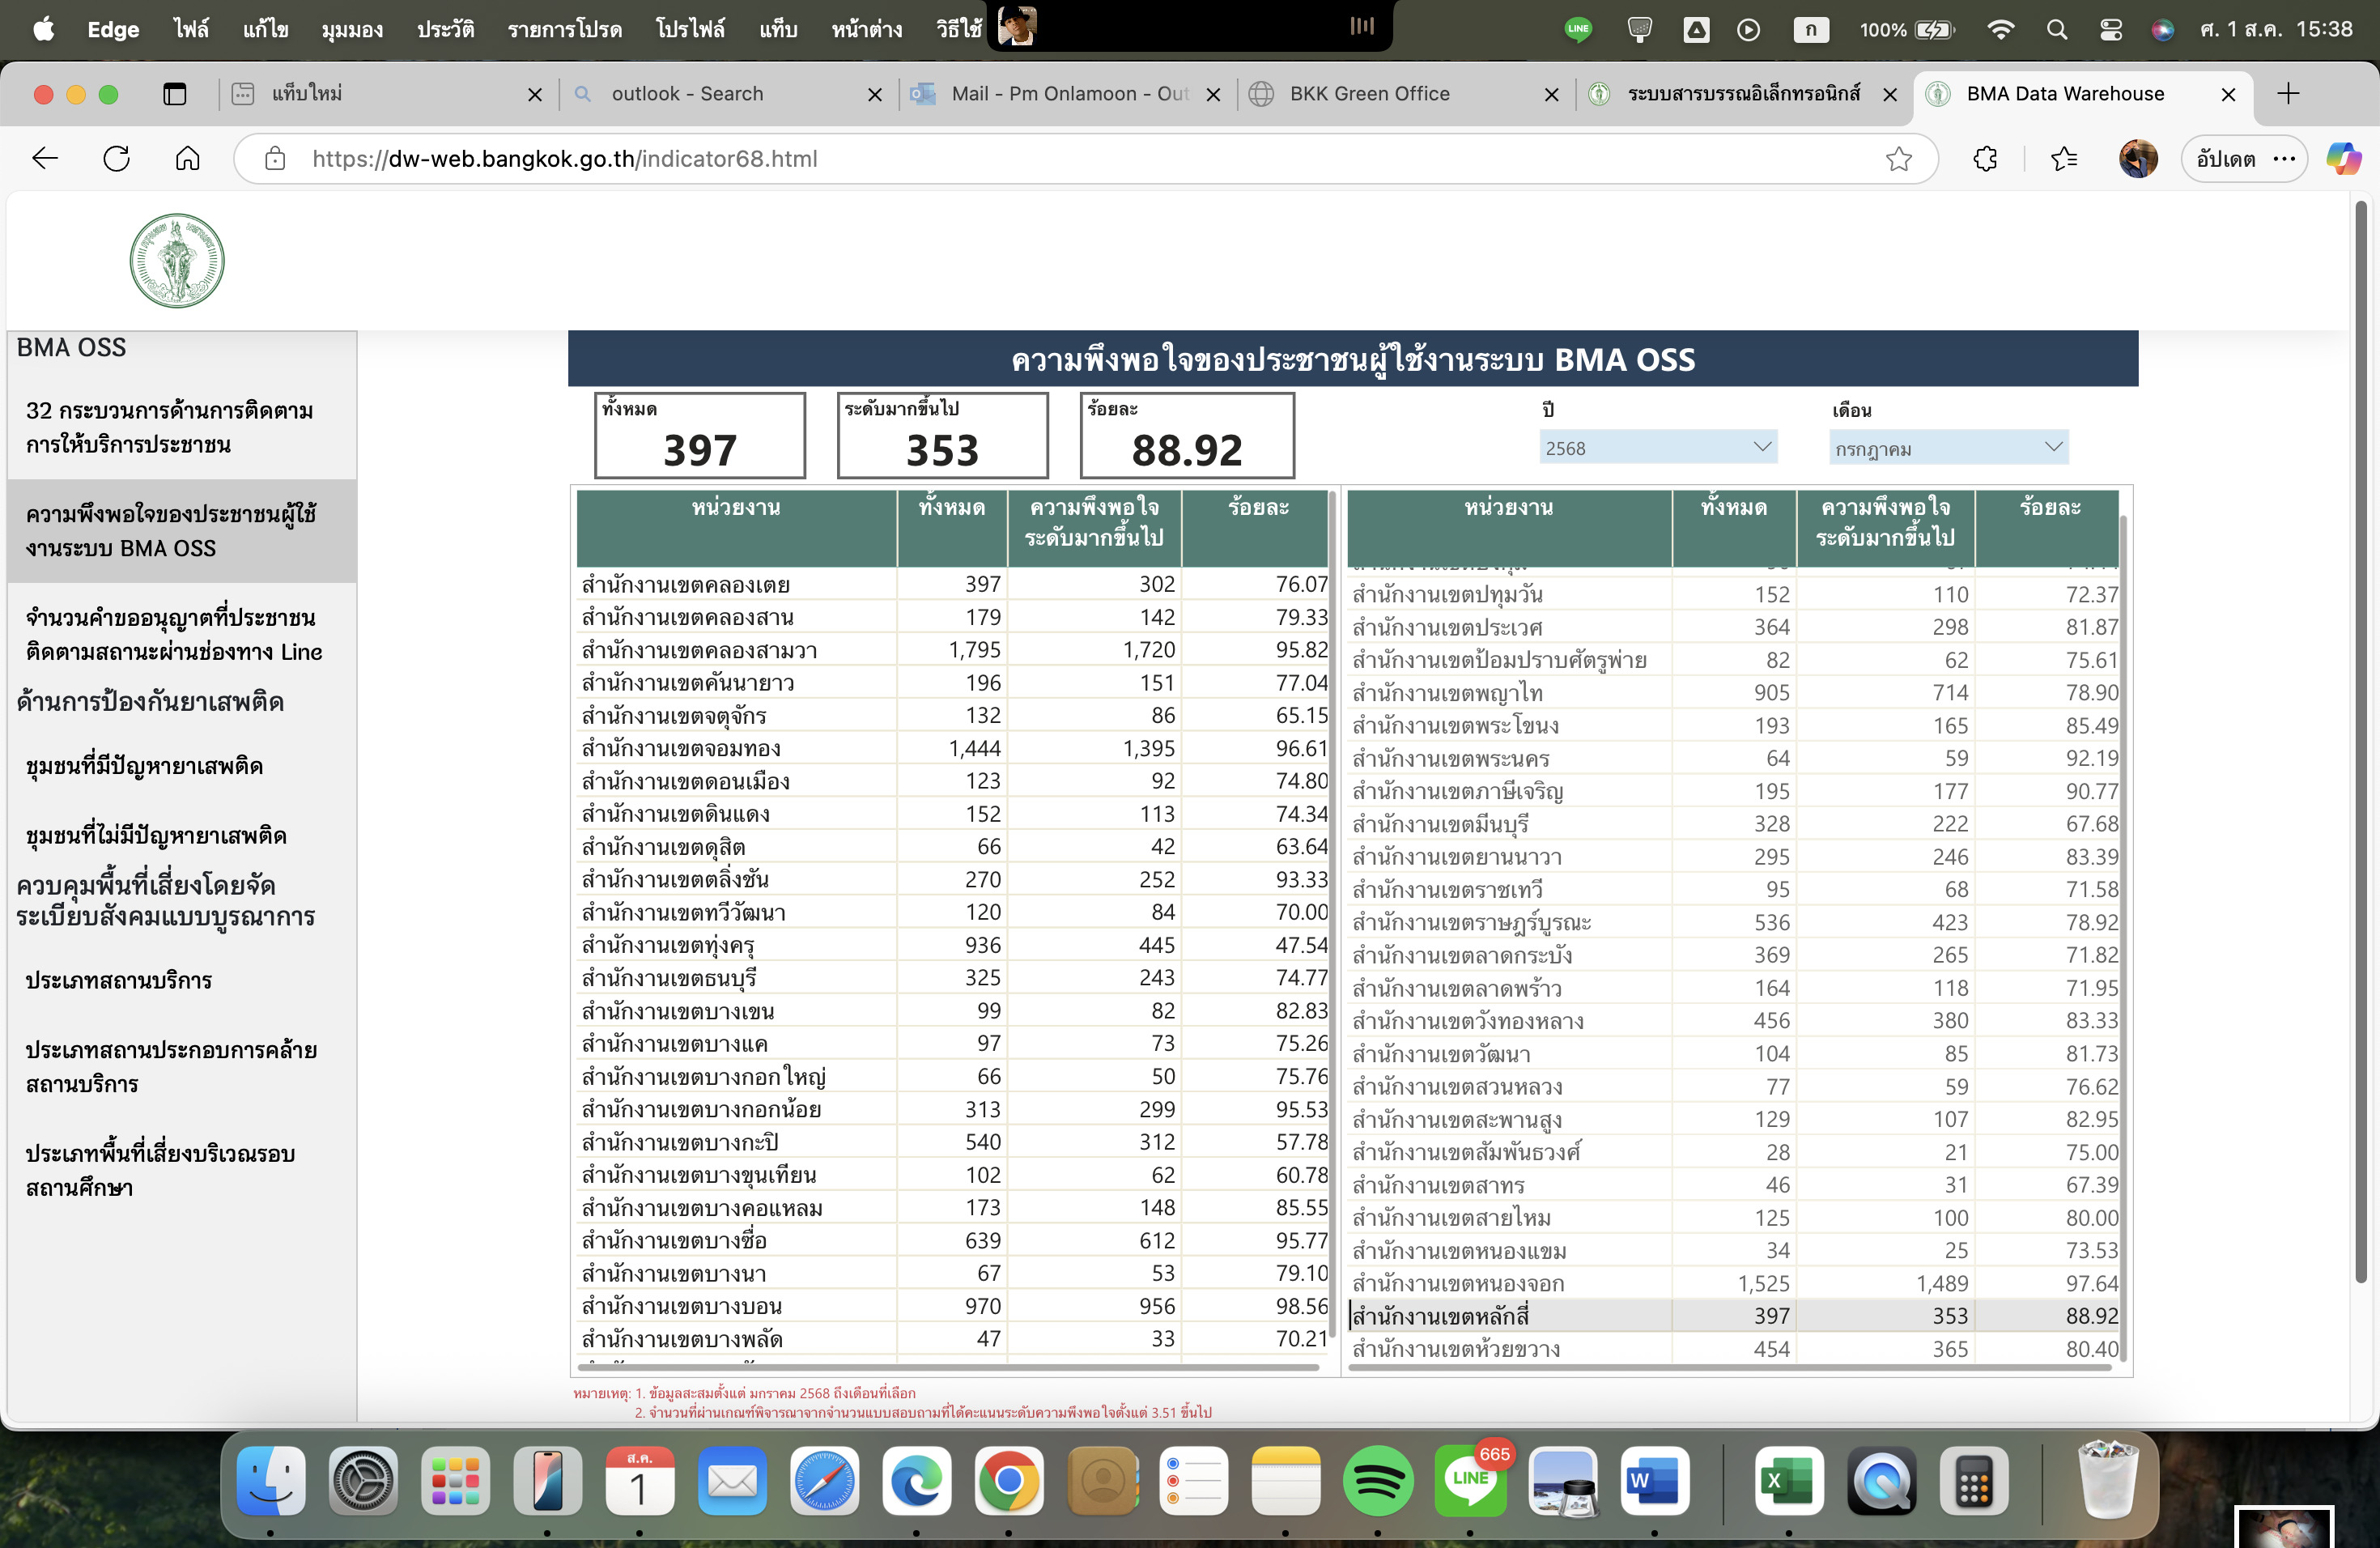Open a new tab with plus button

(x=2287, y=94)
